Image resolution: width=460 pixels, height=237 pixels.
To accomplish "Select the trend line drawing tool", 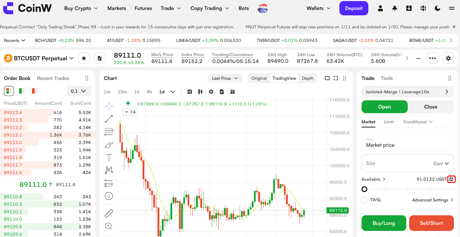I will (x=109, y=119).
